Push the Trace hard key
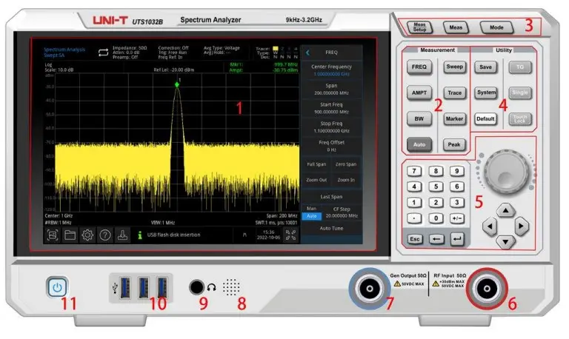This screenshot has height=339, width=569. pos(454,93)
